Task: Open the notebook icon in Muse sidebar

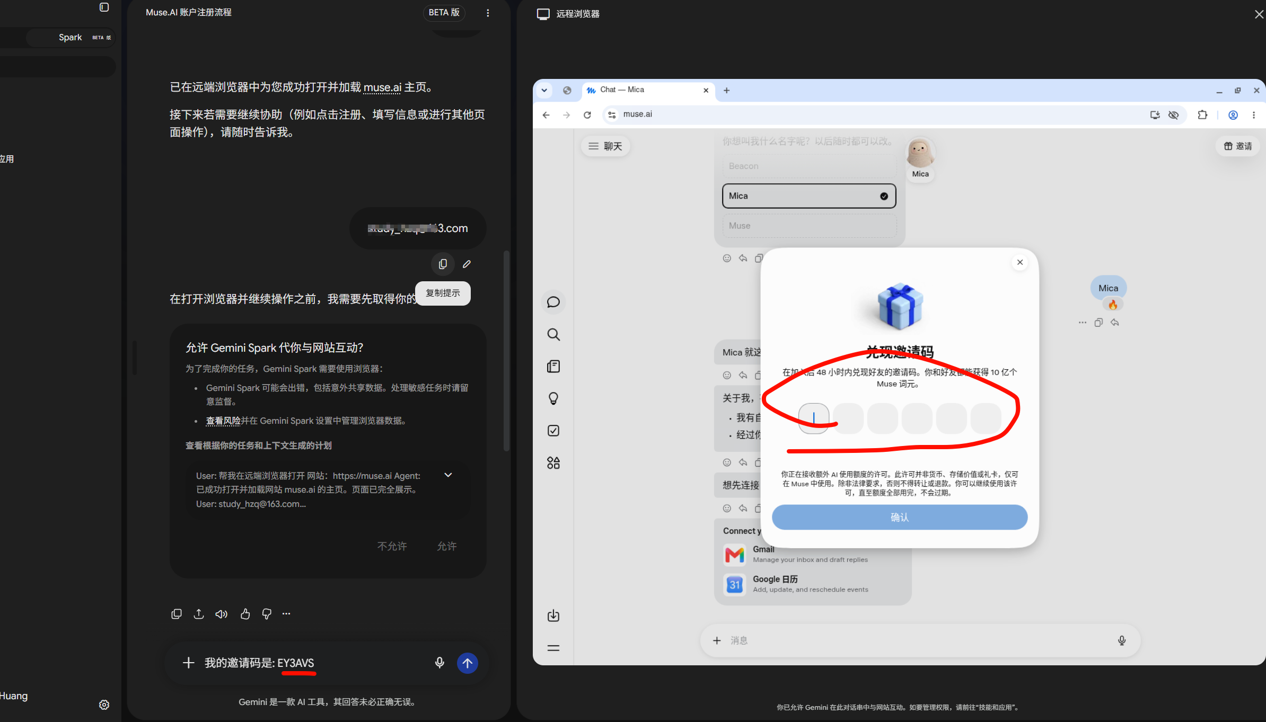Action: 553,367
